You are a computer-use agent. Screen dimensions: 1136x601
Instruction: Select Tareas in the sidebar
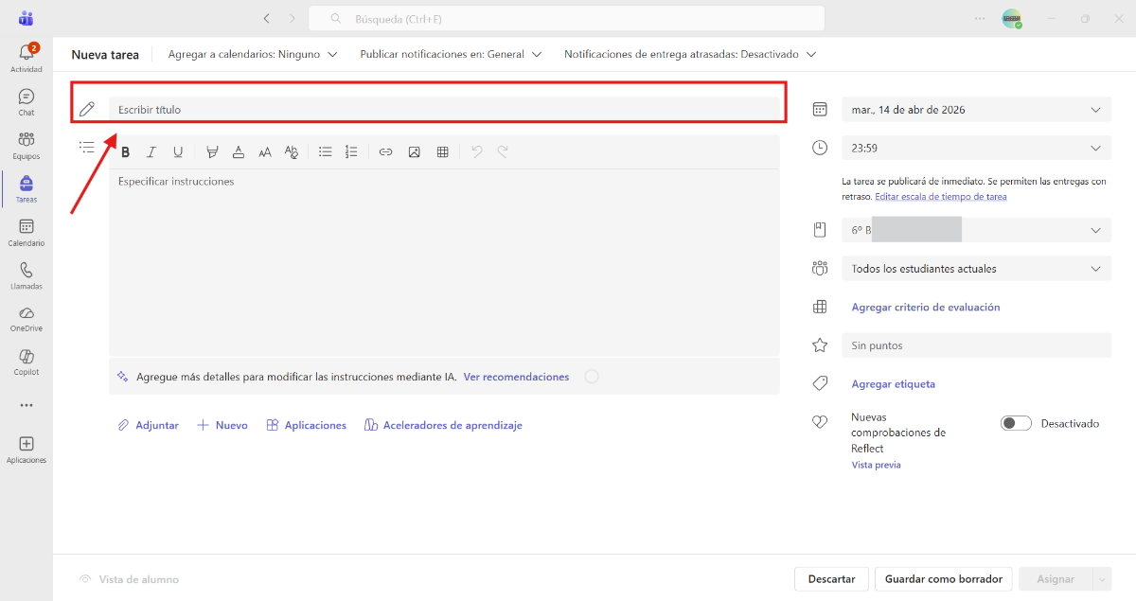(27, 189)
